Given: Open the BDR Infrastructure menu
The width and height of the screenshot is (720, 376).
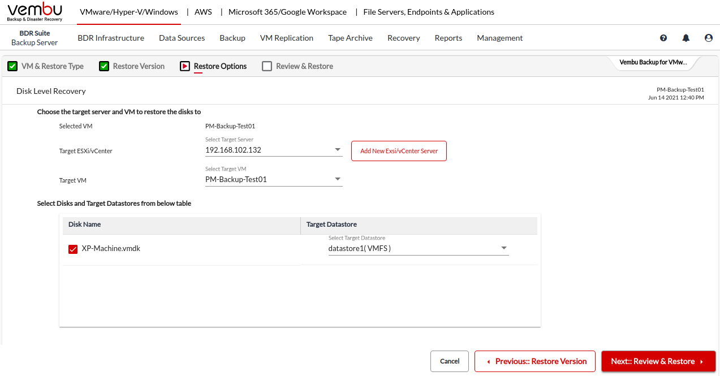Looking at the screenshot, I should point(111,38).
